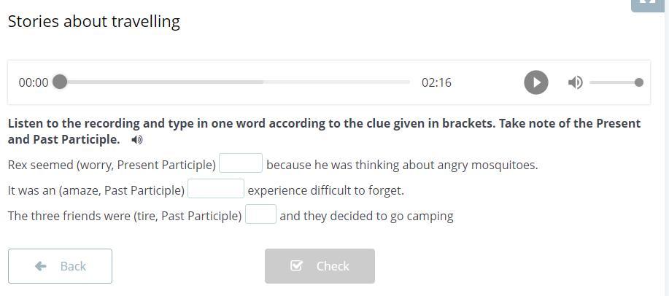Click the expand icon at top-right corner
The width and height of the screenshot is (669, 296).
pos(648,4)
